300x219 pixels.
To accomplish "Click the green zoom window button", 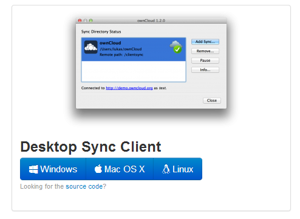I will tap(91, 21).
